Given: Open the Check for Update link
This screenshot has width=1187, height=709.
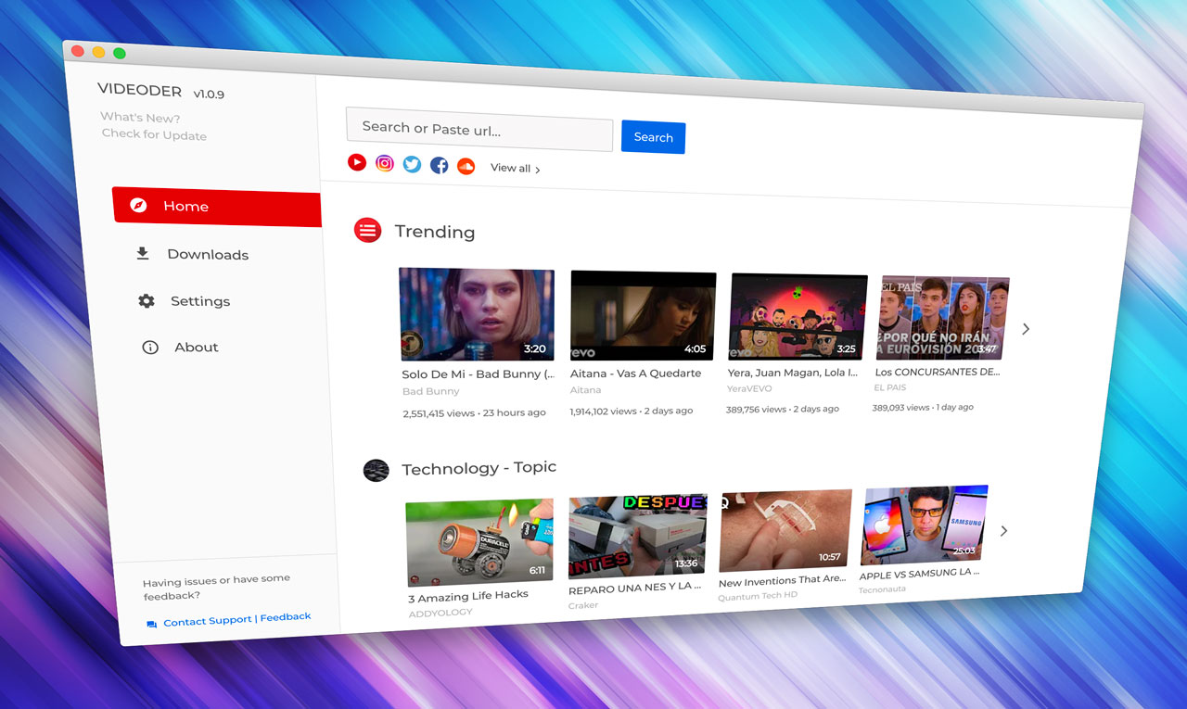Looking at the screenshot, I should coord(153,133).
